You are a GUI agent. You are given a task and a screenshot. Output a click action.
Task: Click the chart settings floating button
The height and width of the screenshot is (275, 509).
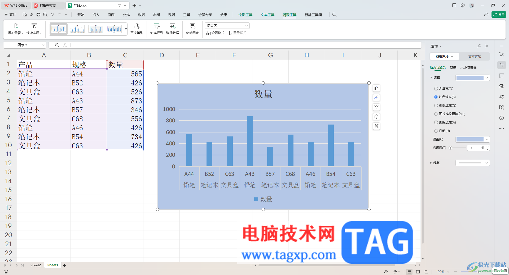click(x=376, y=117)
